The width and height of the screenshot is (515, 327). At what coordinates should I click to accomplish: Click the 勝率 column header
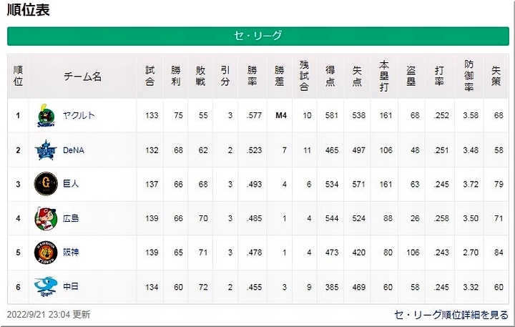coord(252,76)
